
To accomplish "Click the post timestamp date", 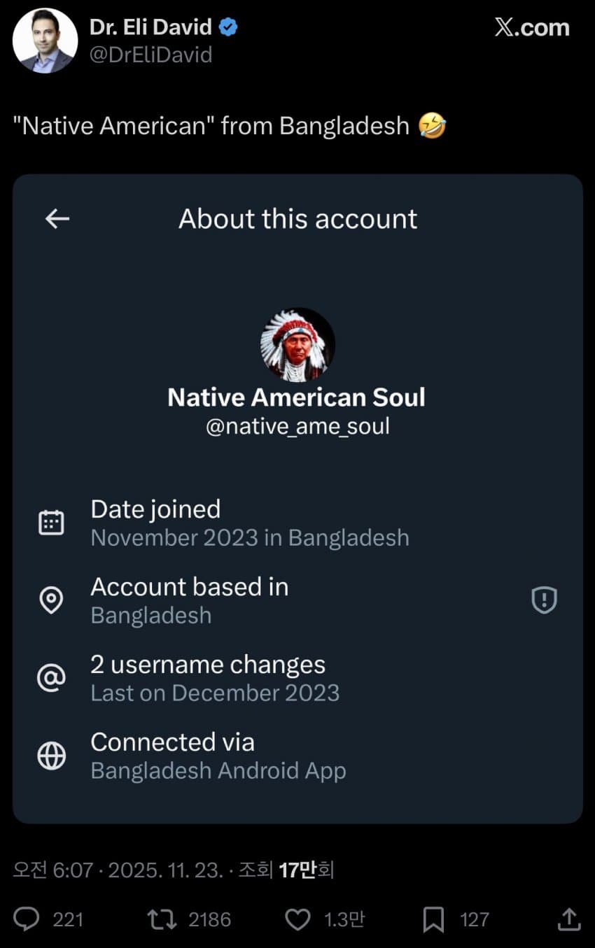I will [166, 870].
